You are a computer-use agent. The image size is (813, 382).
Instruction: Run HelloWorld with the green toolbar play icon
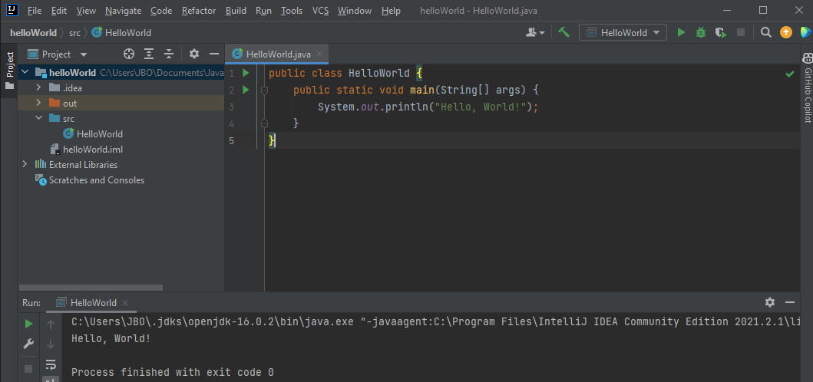pos(681,32)
